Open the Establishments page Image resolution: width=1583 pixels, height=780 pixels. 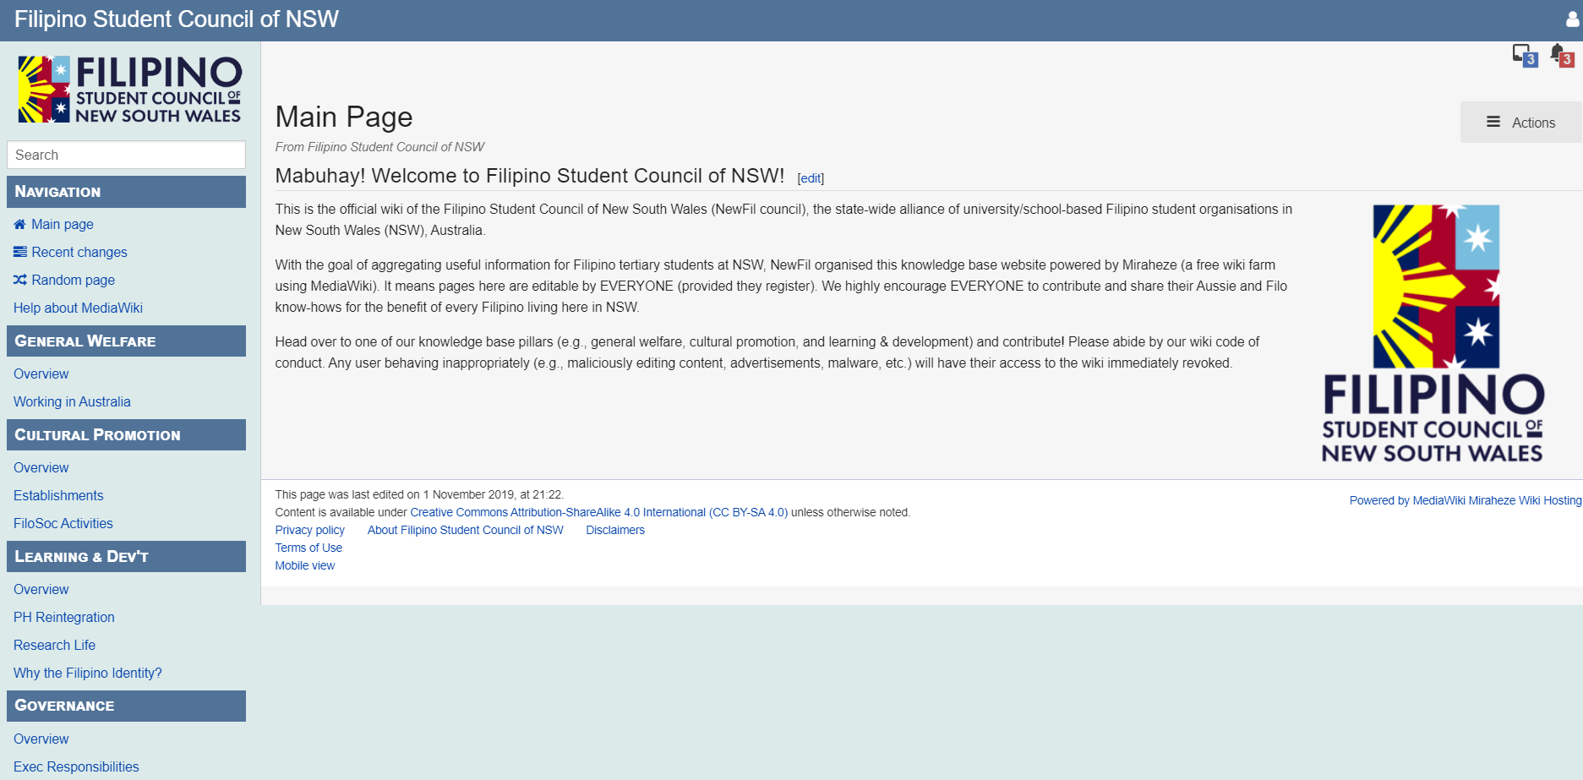tap(58, 495)
